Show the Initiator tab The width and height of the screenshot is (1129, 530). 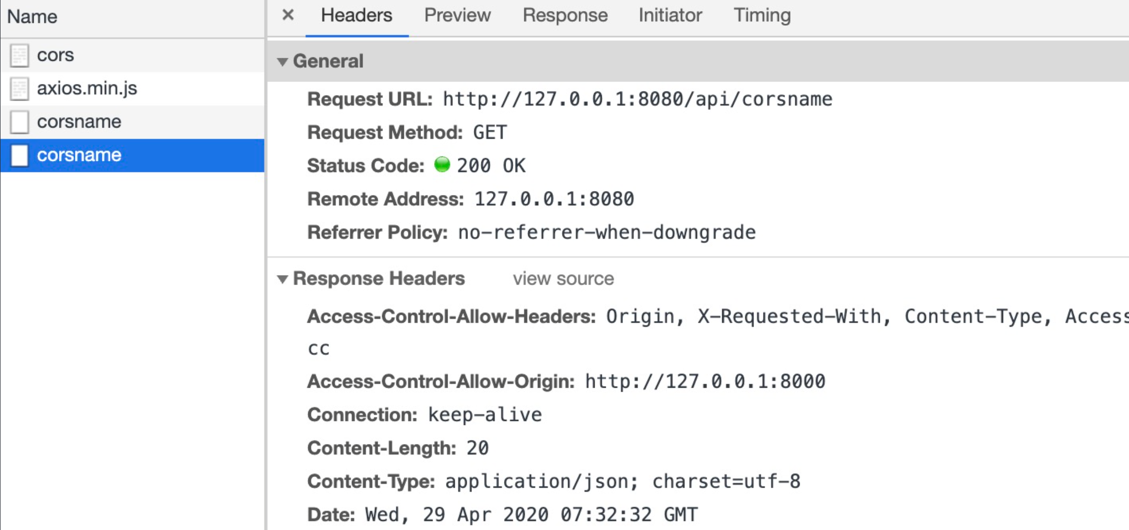pos(670,16)
